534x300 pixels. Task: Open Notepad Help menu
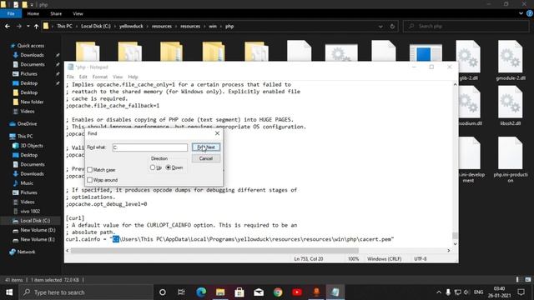click(133, 77)
